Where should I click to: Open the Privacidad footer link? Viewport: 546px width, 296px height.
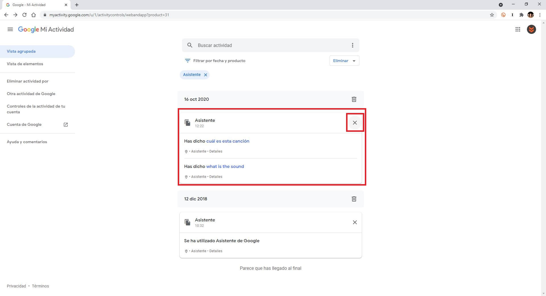coord(16,286)
